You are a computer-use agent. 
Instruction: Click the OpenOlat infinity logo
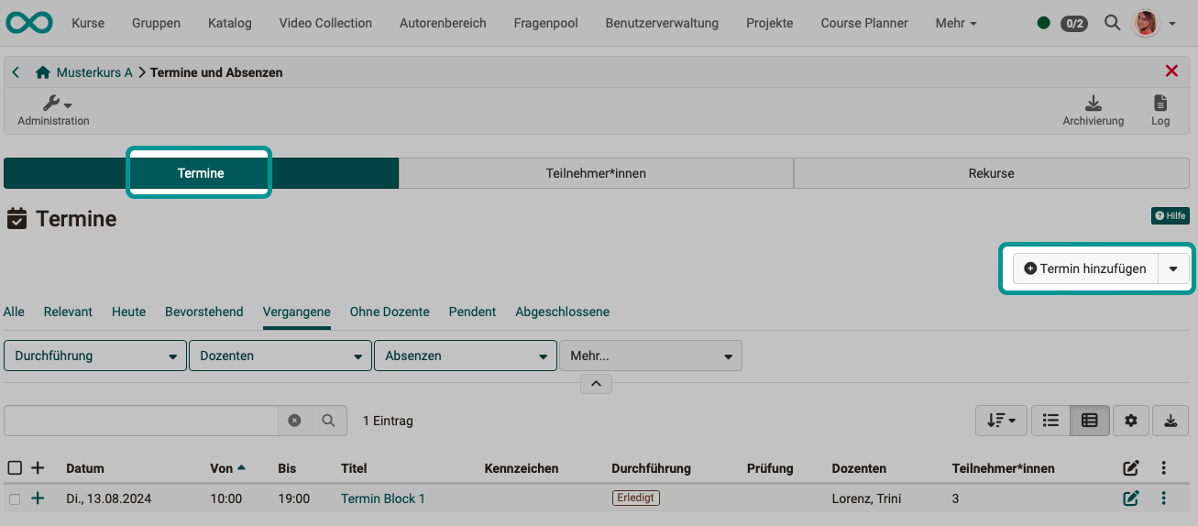[28, 23]
